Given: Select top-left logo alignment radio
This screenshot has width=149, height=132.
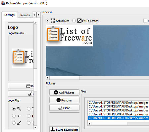Looking at the screenshot, I should [14, 109].
